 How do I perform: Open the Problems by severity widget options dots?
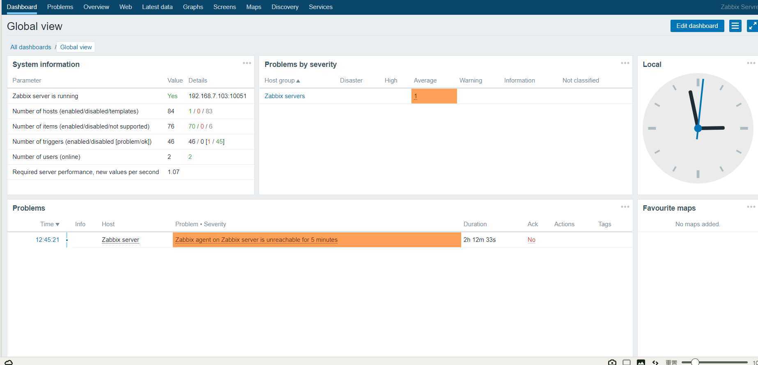(x=625, y=63)
